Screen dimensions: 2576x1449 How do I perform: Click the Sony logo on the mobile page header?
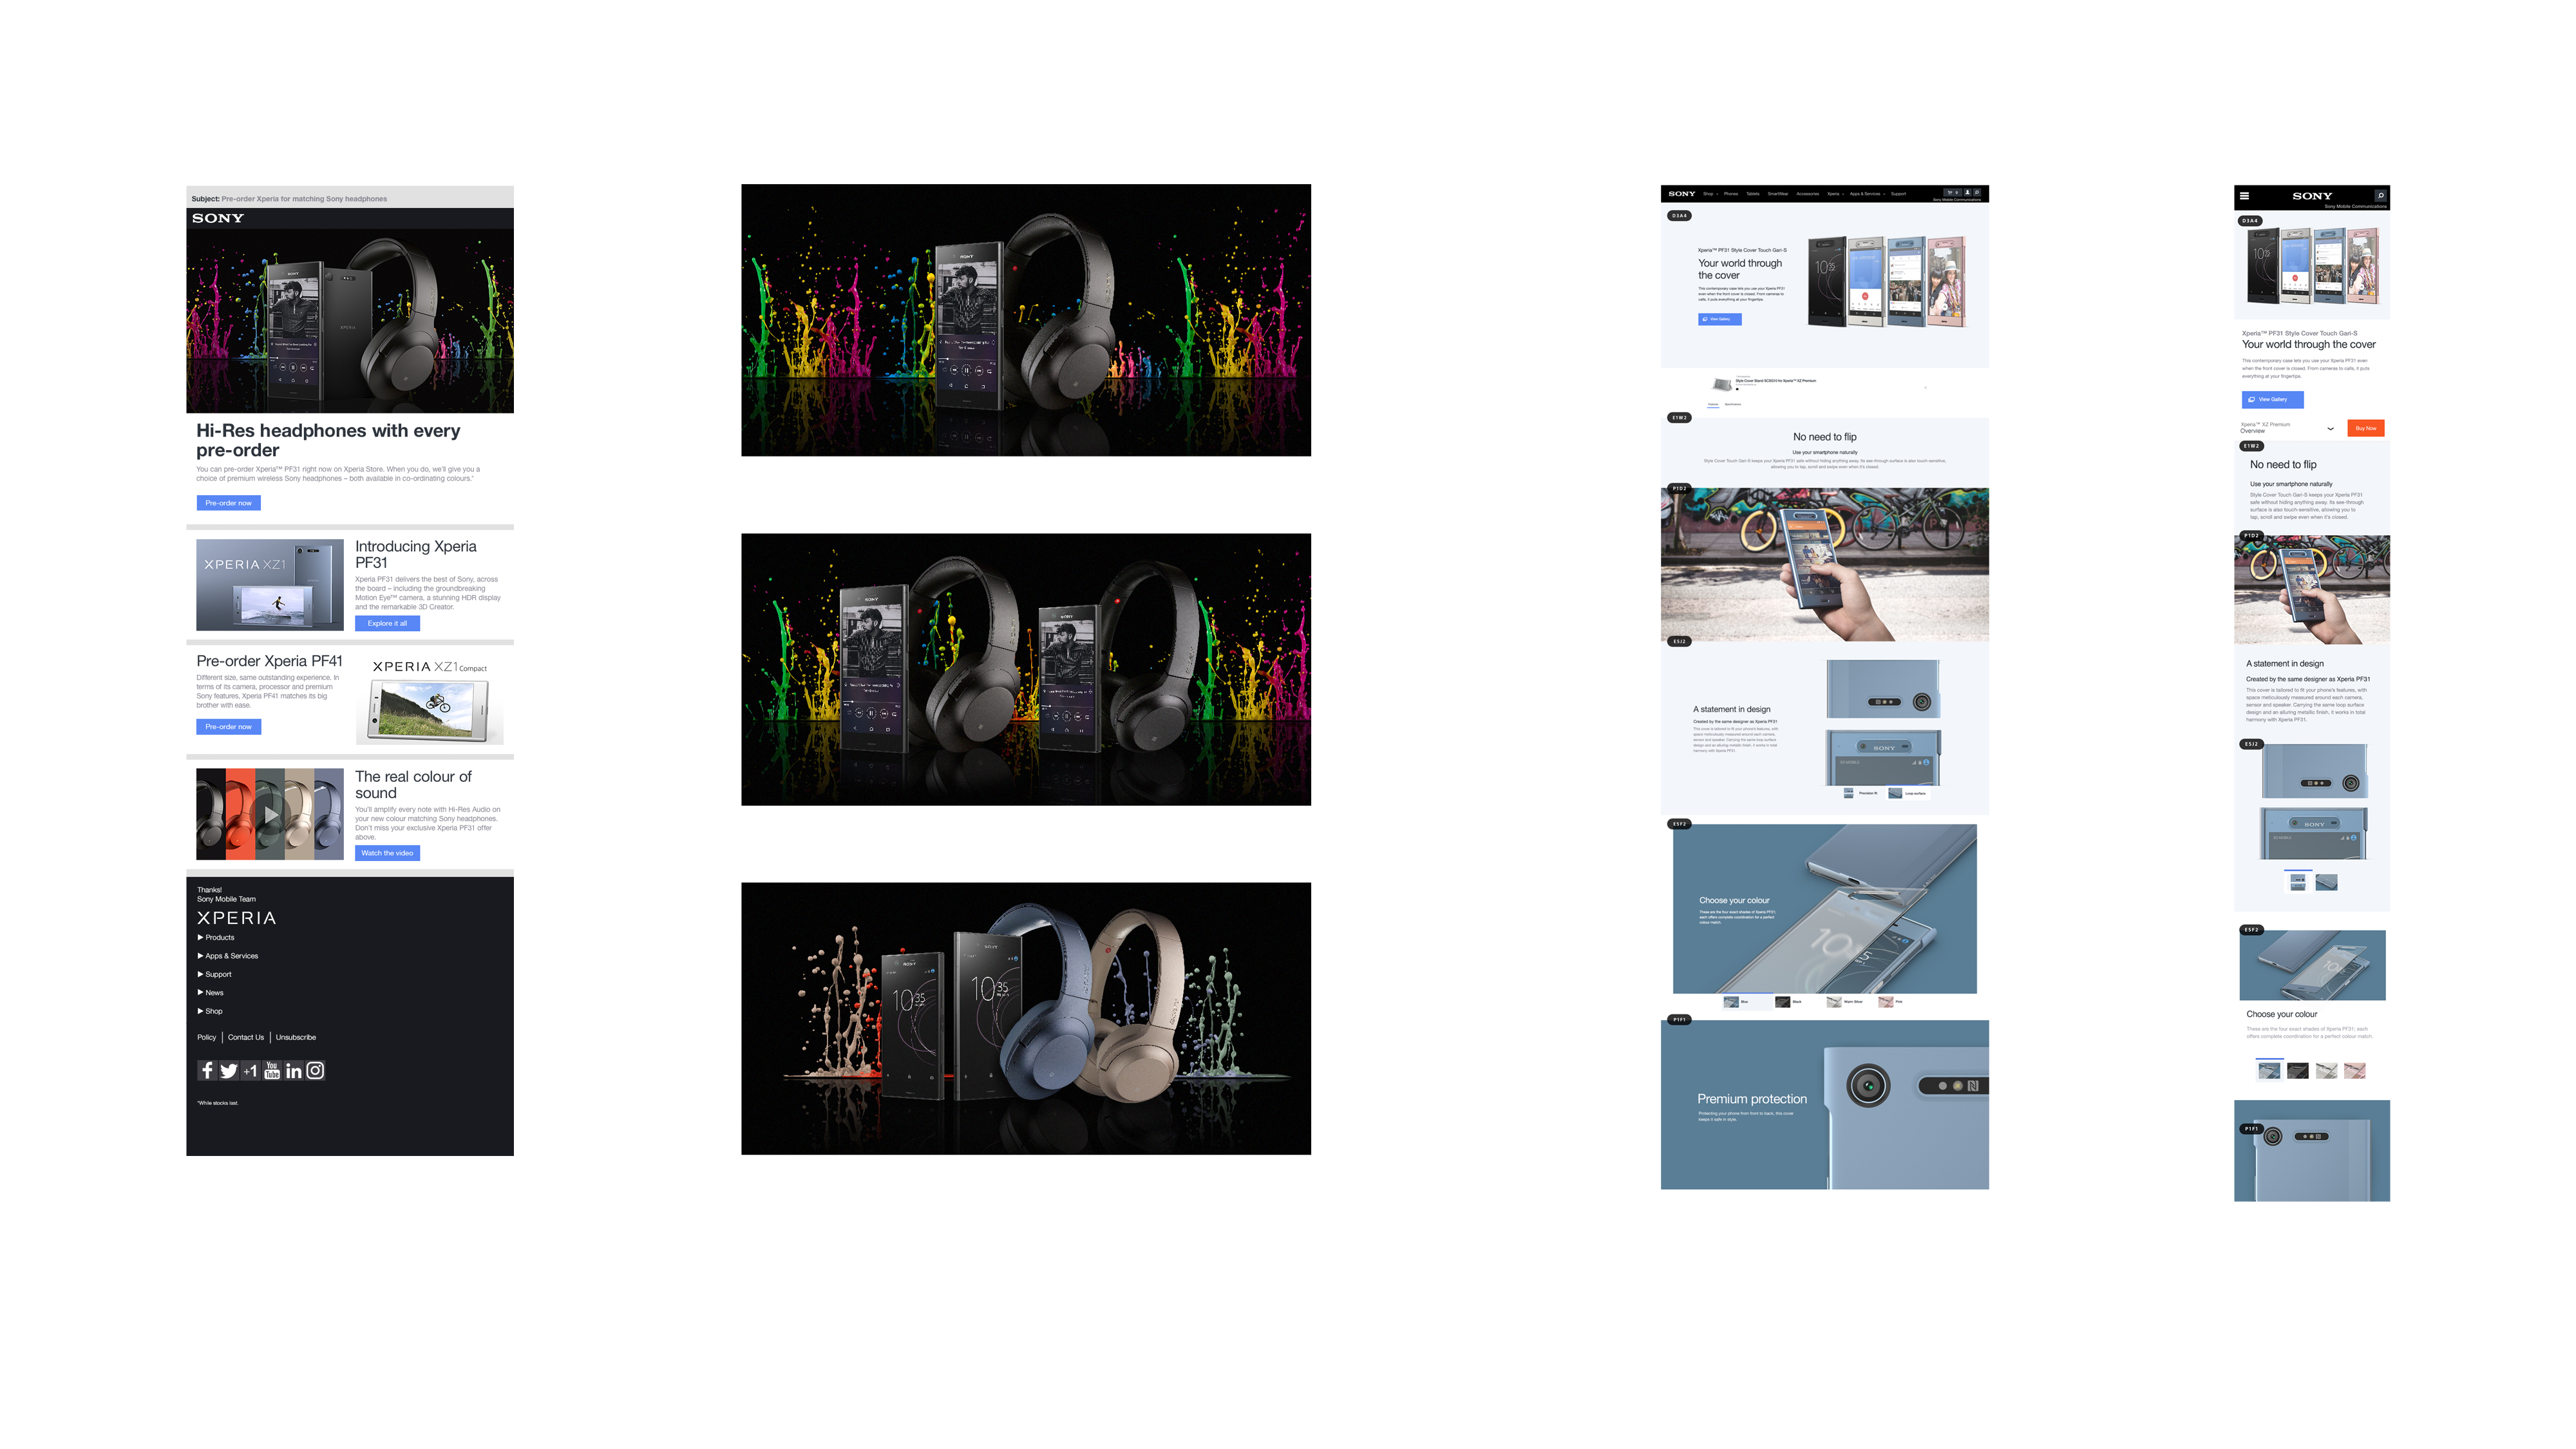(2312, 196)
